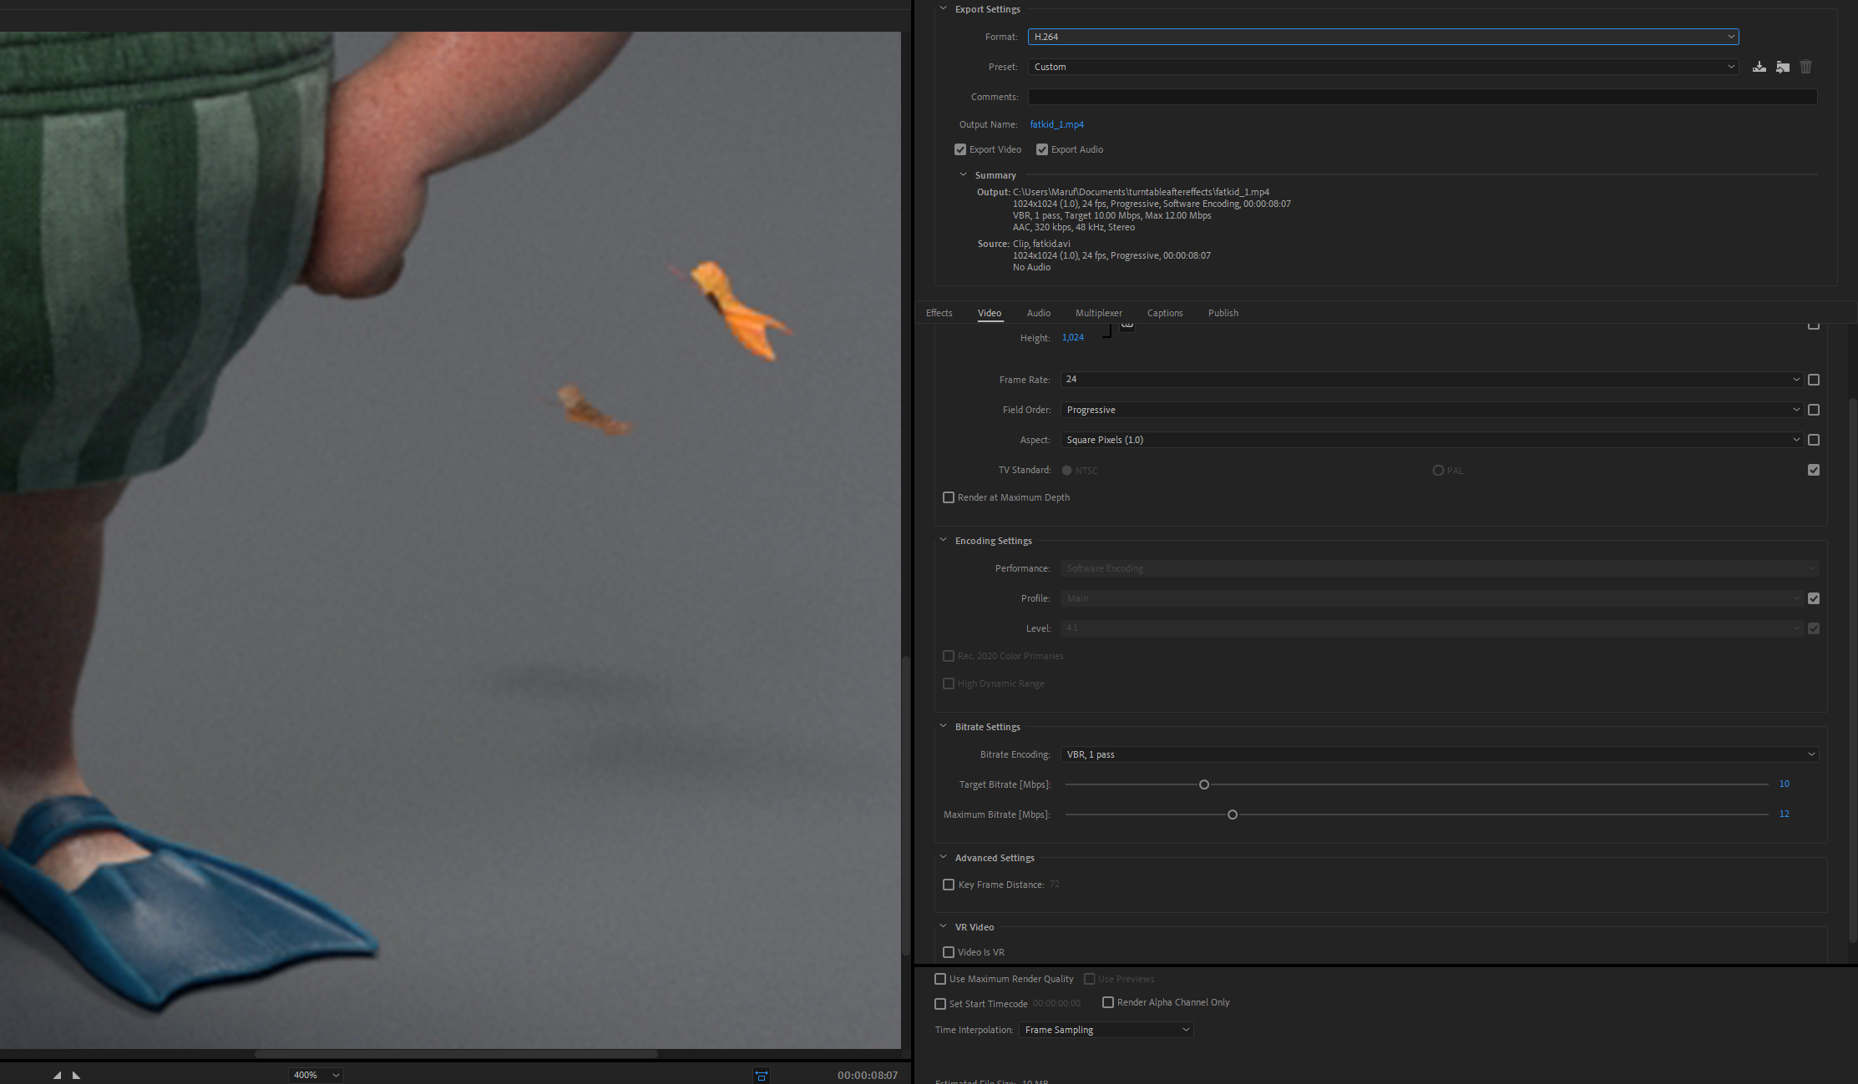Enable Render at Maximum Depth

[949, 497]
